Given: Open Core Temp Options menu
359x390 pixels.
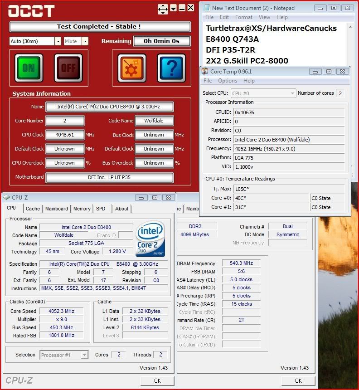Looking at the screenshot, I should point(228,81).
